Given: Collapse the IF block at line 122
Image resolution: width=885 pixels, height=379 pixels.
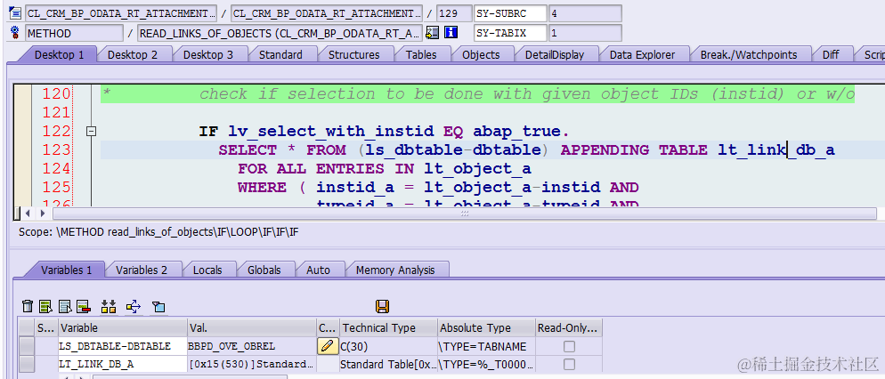Looking at the screenshot, I should (x=91, y=132).
